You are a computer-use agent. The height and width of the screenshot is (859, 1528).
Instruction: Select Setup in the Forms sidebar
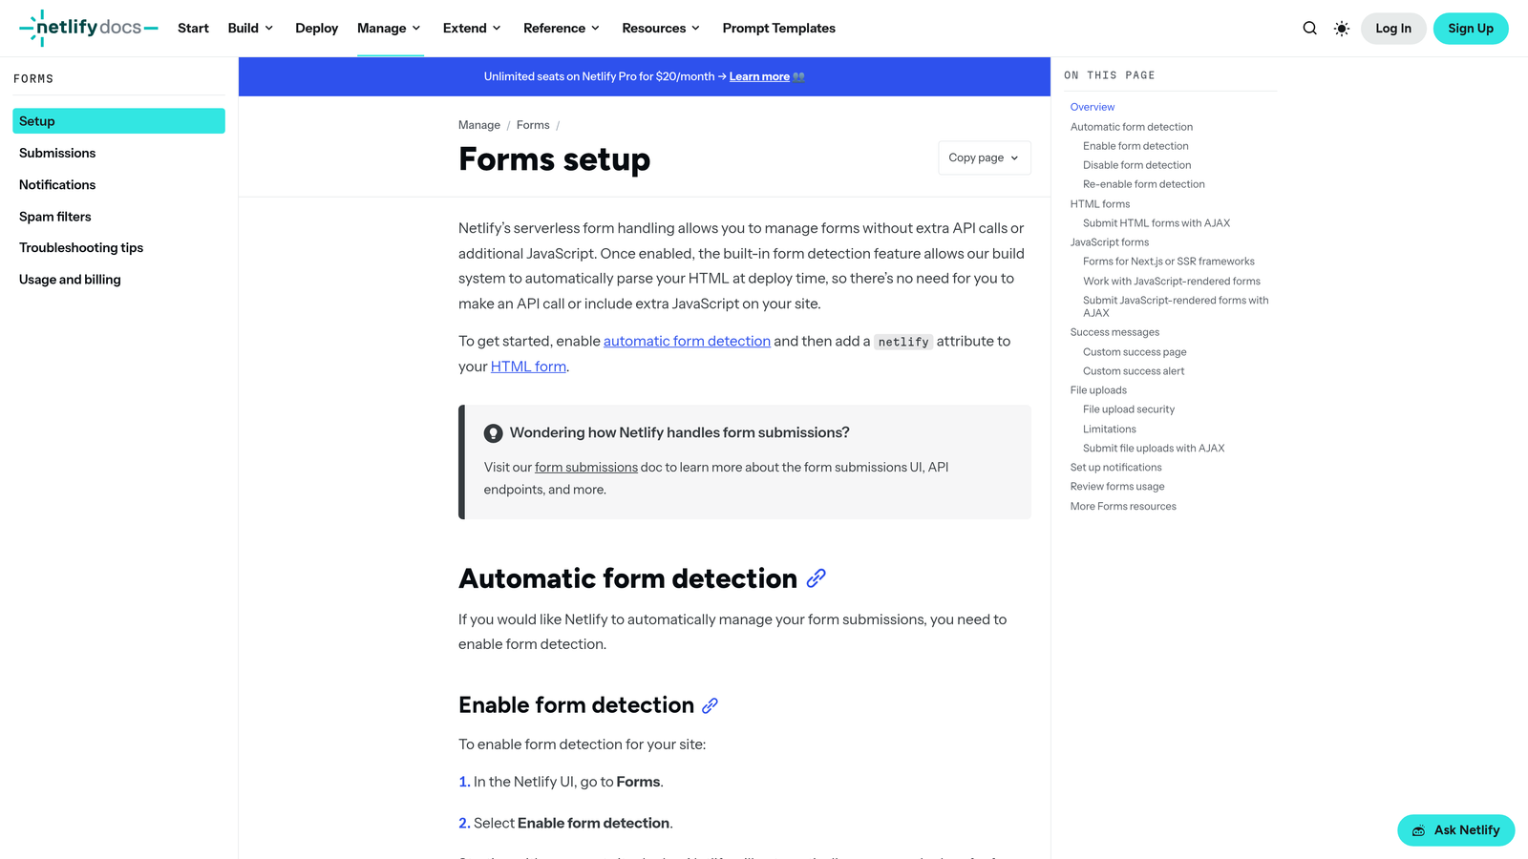coord(118,121)
